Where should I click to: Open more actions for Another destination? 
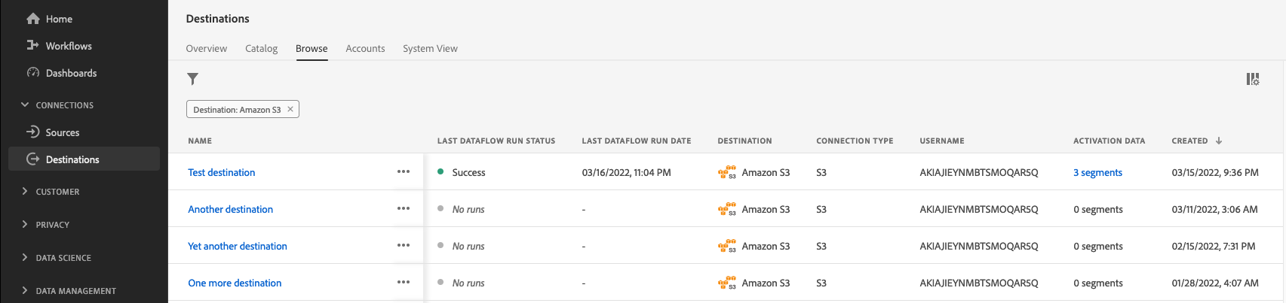404,209
